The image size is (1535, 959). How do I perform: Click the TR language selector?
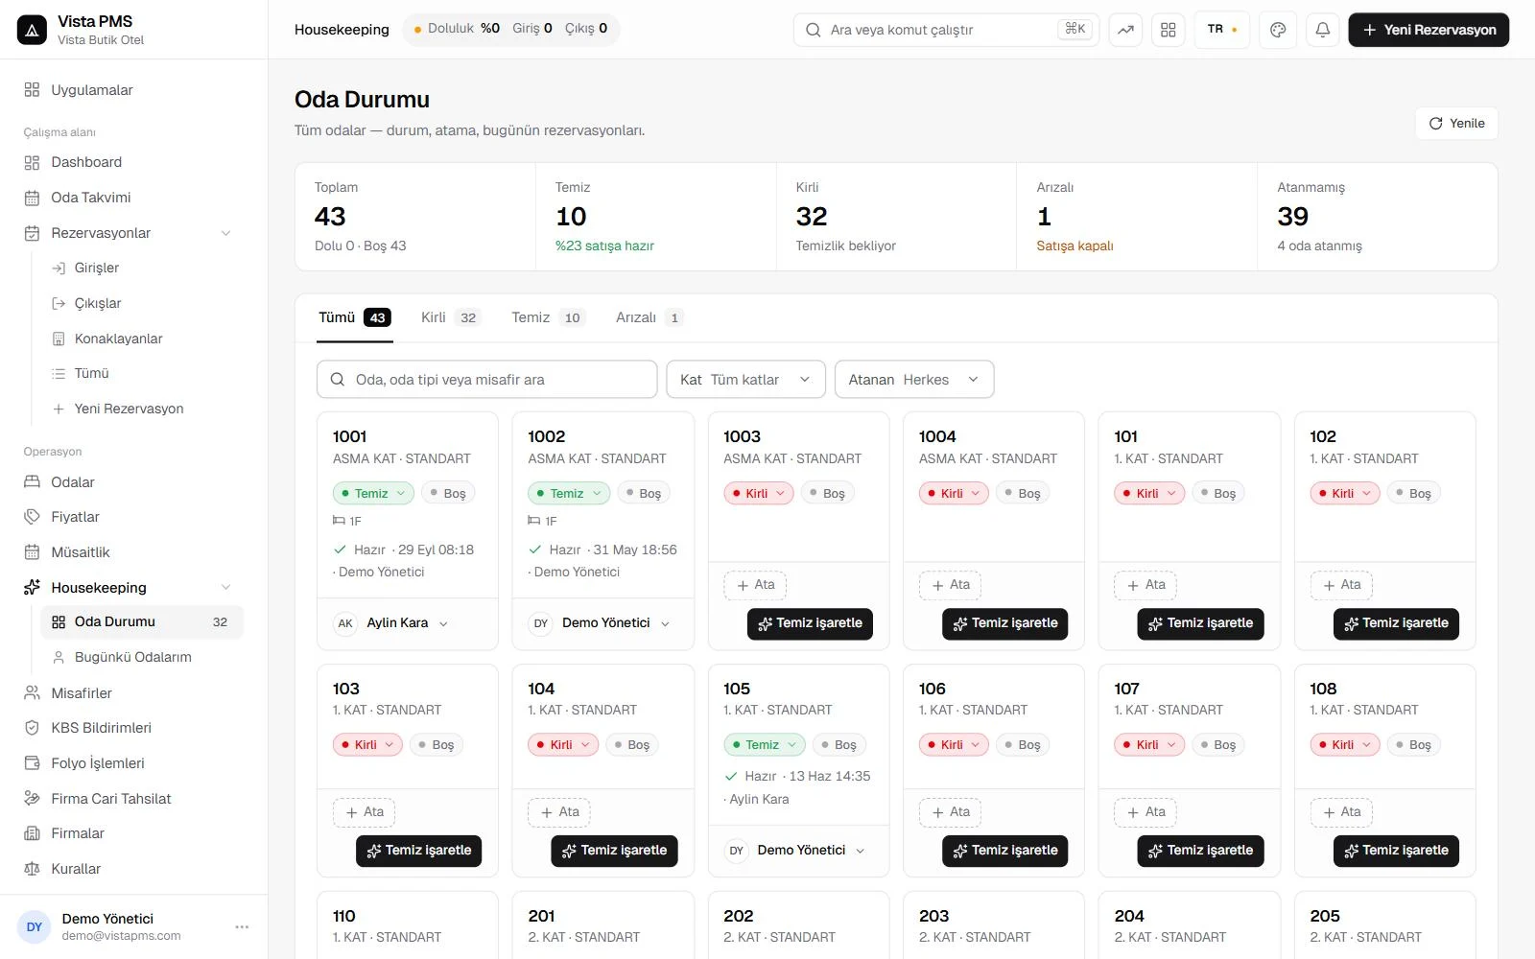pyautogui.click(x=1222, y=30)
